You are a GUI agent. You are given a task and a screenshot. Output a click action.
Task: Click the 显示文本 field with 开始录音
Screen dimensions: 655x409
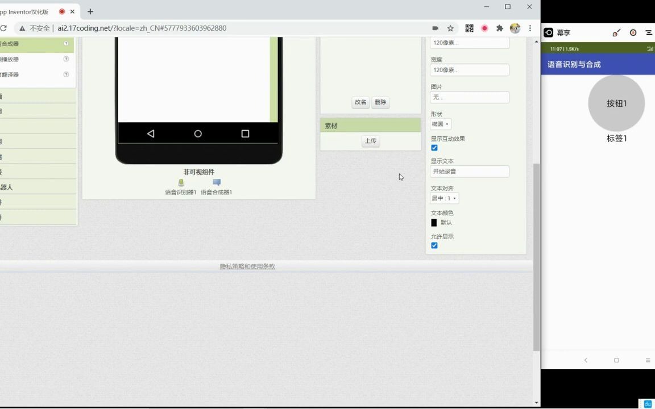click(x=470, y=172)
